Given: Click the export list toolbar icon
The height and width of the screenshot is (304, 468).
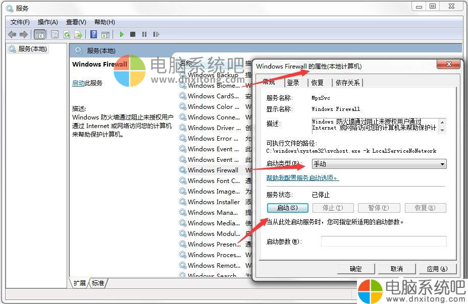Looking at the screenshot, I should [78, 35].
